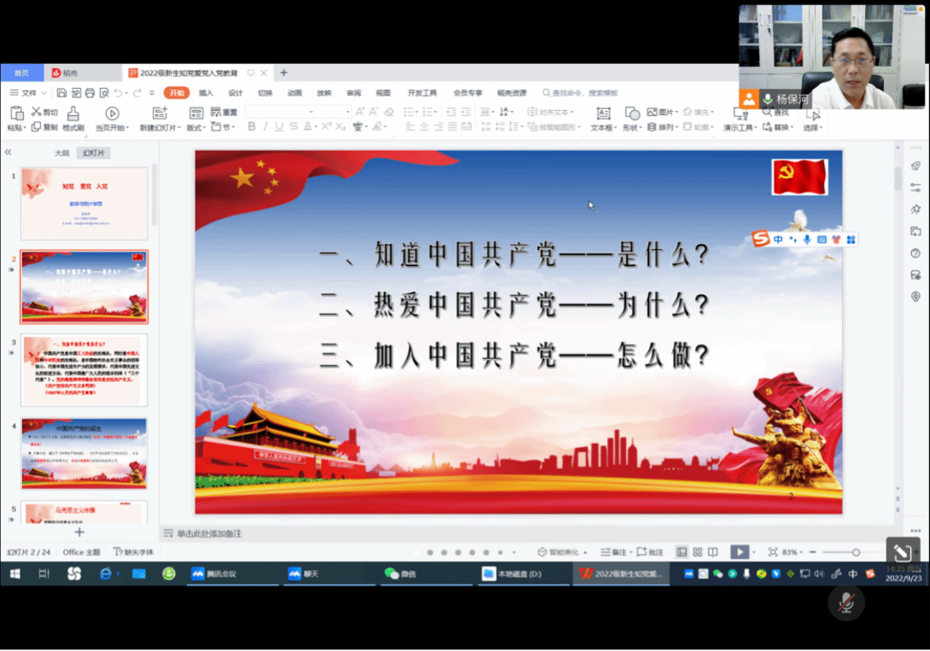Click the 缺失字体 button in status bar
The height and width of the screenshot is (651, 930).
133,552
